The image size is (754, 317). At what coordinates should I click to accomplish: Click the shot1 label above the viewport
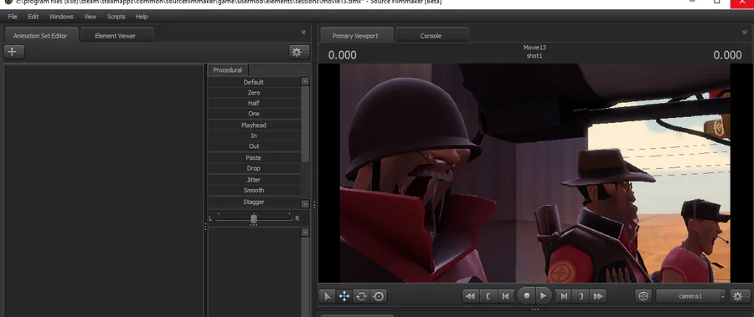pos(535,56)
